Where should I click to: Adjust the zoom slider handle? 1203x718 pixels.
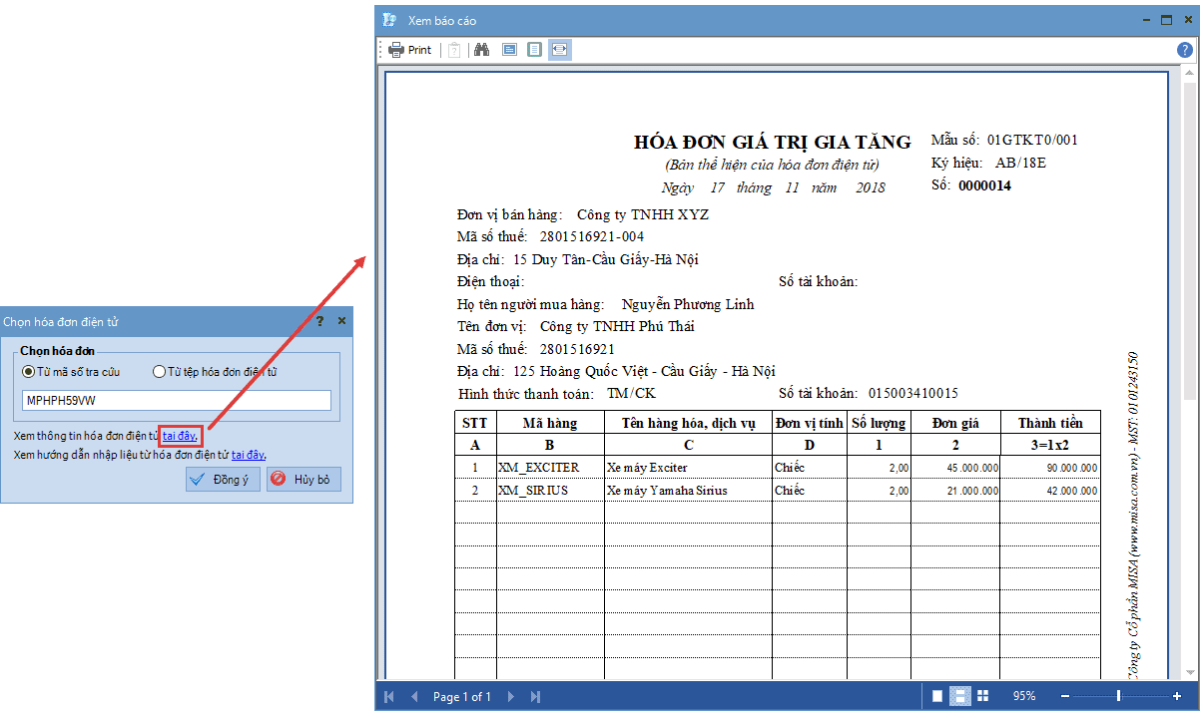coord(1118,696)
